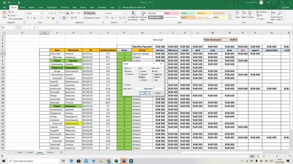The image size is (293, 164).
Task: Open Font dialog launcher in ribbon
Action: (x=56, y=22)
